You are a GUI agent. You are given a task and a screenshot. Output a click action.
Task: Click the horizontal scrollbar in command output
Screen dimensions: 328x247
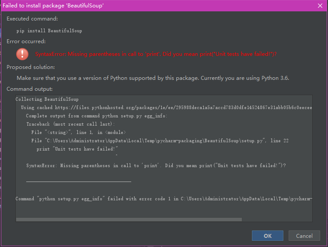pos(129,220)
